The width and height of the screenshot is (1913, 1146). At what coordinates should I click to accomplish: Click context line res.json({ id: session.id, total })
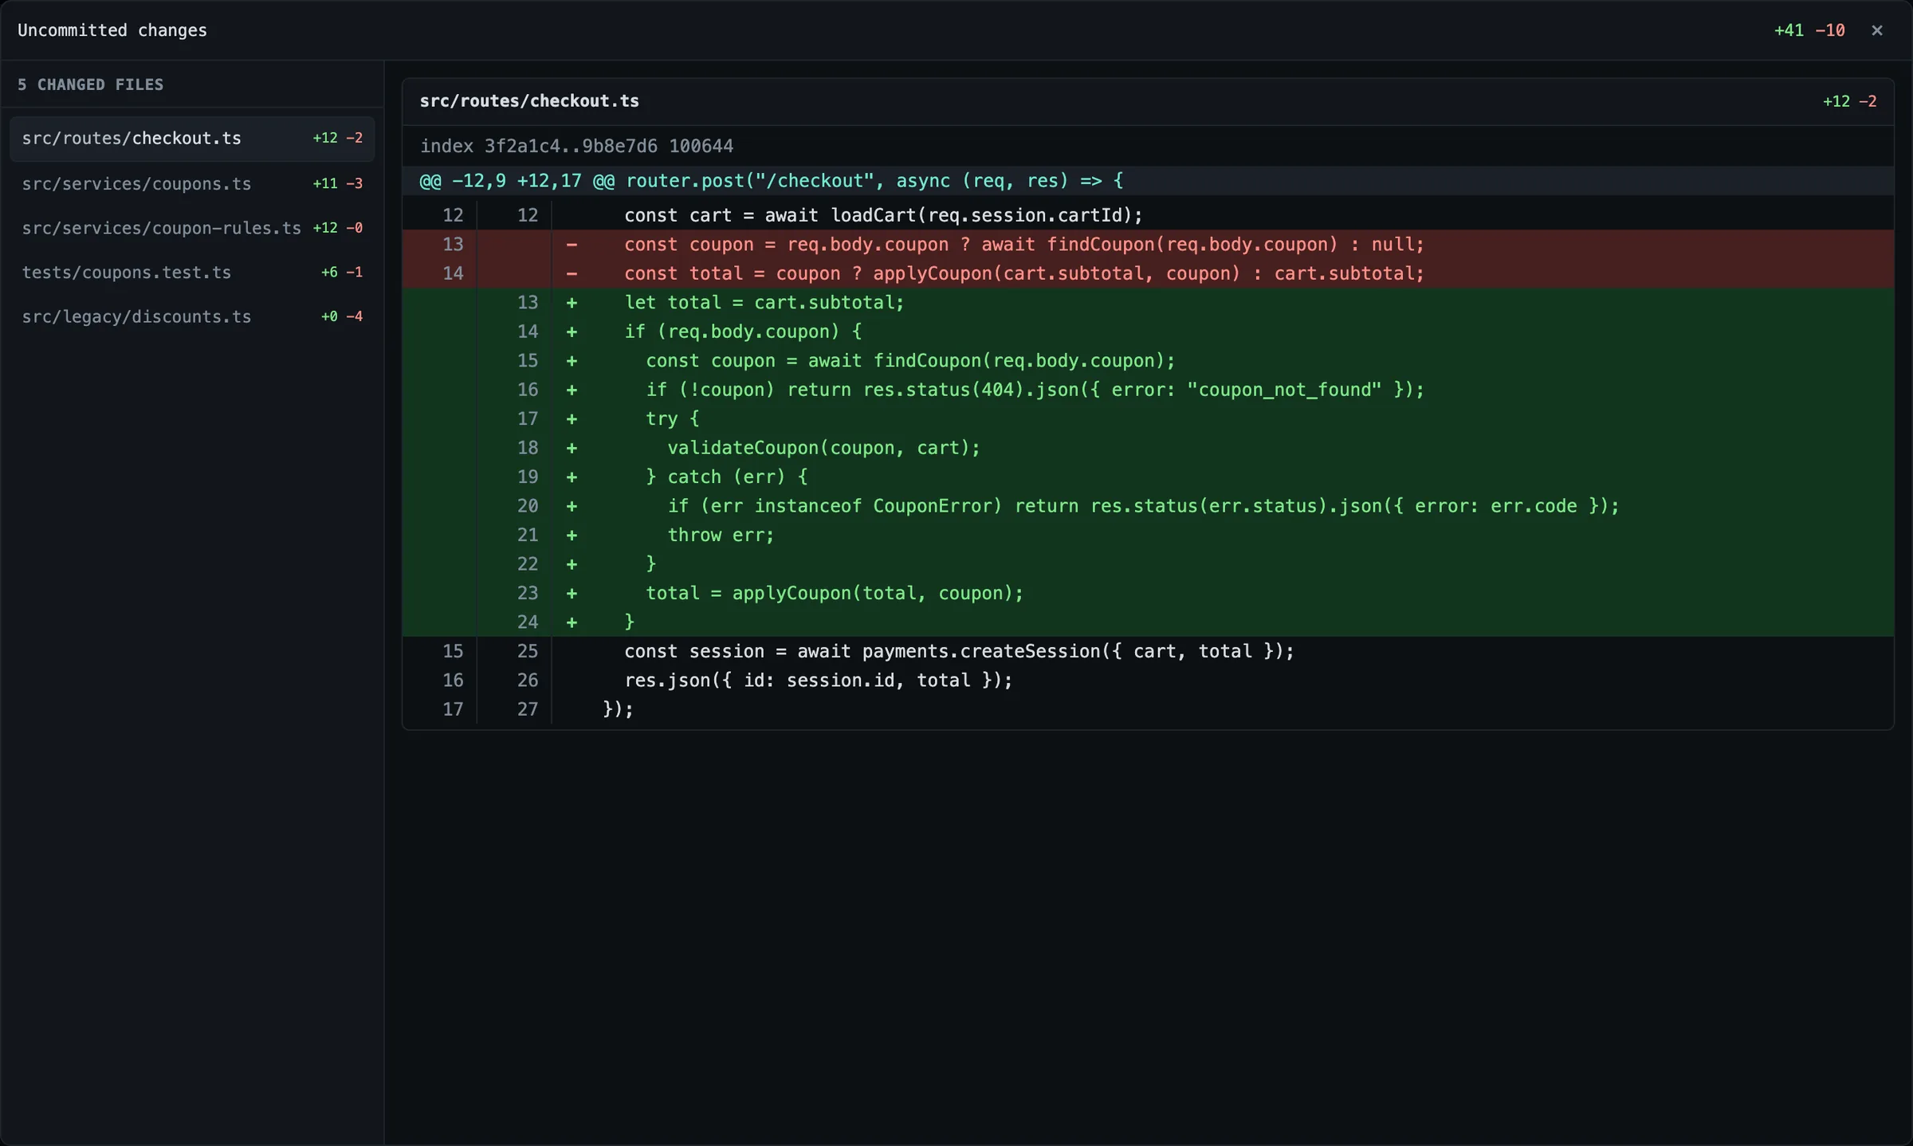(1148, 680)
